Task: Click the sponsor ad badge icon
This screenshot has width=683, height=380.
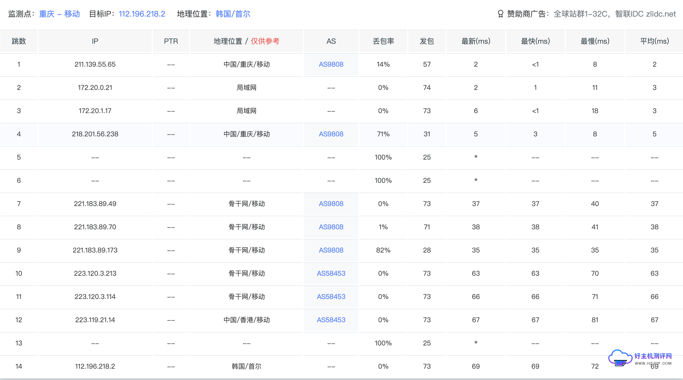Action: pos(500,14)
